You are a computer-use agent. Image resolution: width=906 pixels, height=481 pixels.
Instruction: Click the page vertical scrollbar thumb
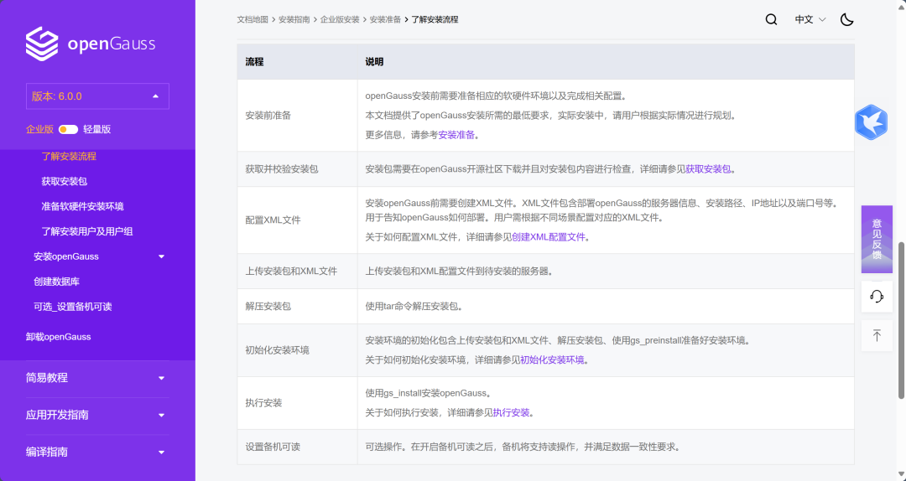pos(901,320)
